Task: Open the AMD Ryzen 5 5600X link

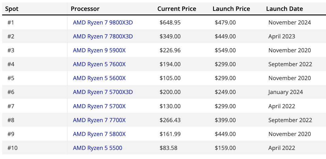Action: pos(99,78)
